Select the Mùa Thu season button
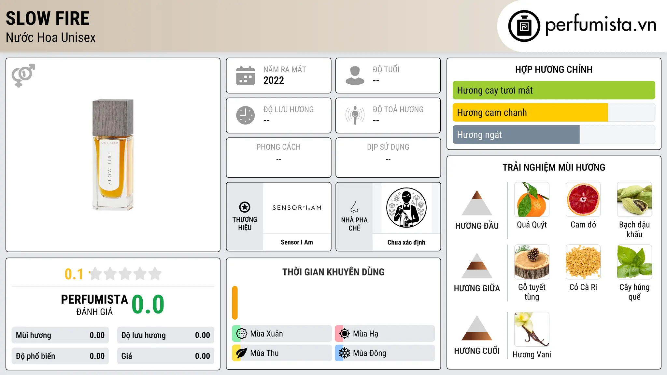 pos(282,353)
